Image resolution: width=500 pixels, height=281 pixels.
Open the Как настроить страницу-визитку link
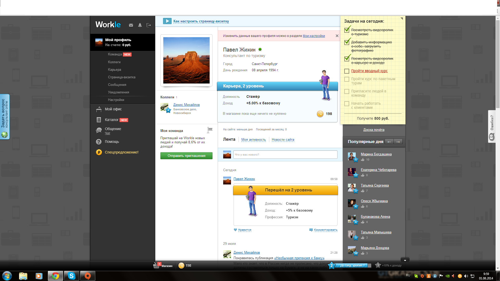(201, 21)
